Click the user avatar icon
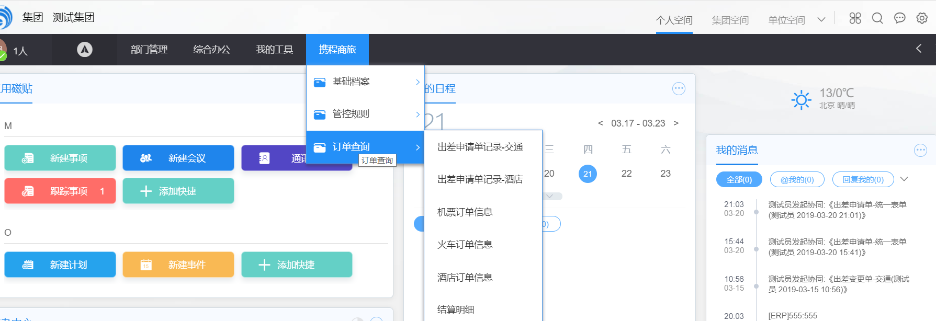The width and height of the screenshot is (936, 321). (3, 50)
